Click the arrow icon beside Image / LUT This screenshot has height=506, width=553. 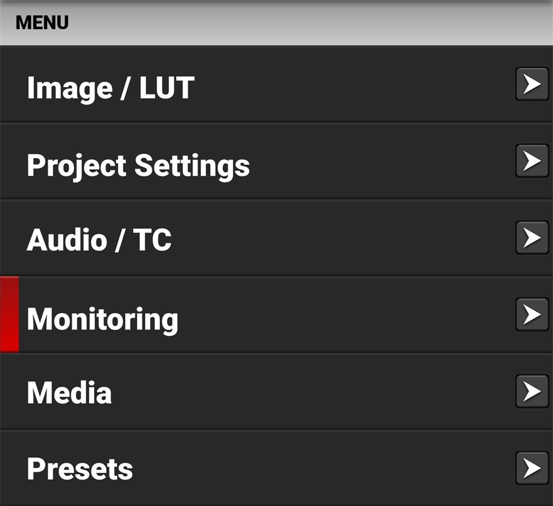(x=531, y=84)
